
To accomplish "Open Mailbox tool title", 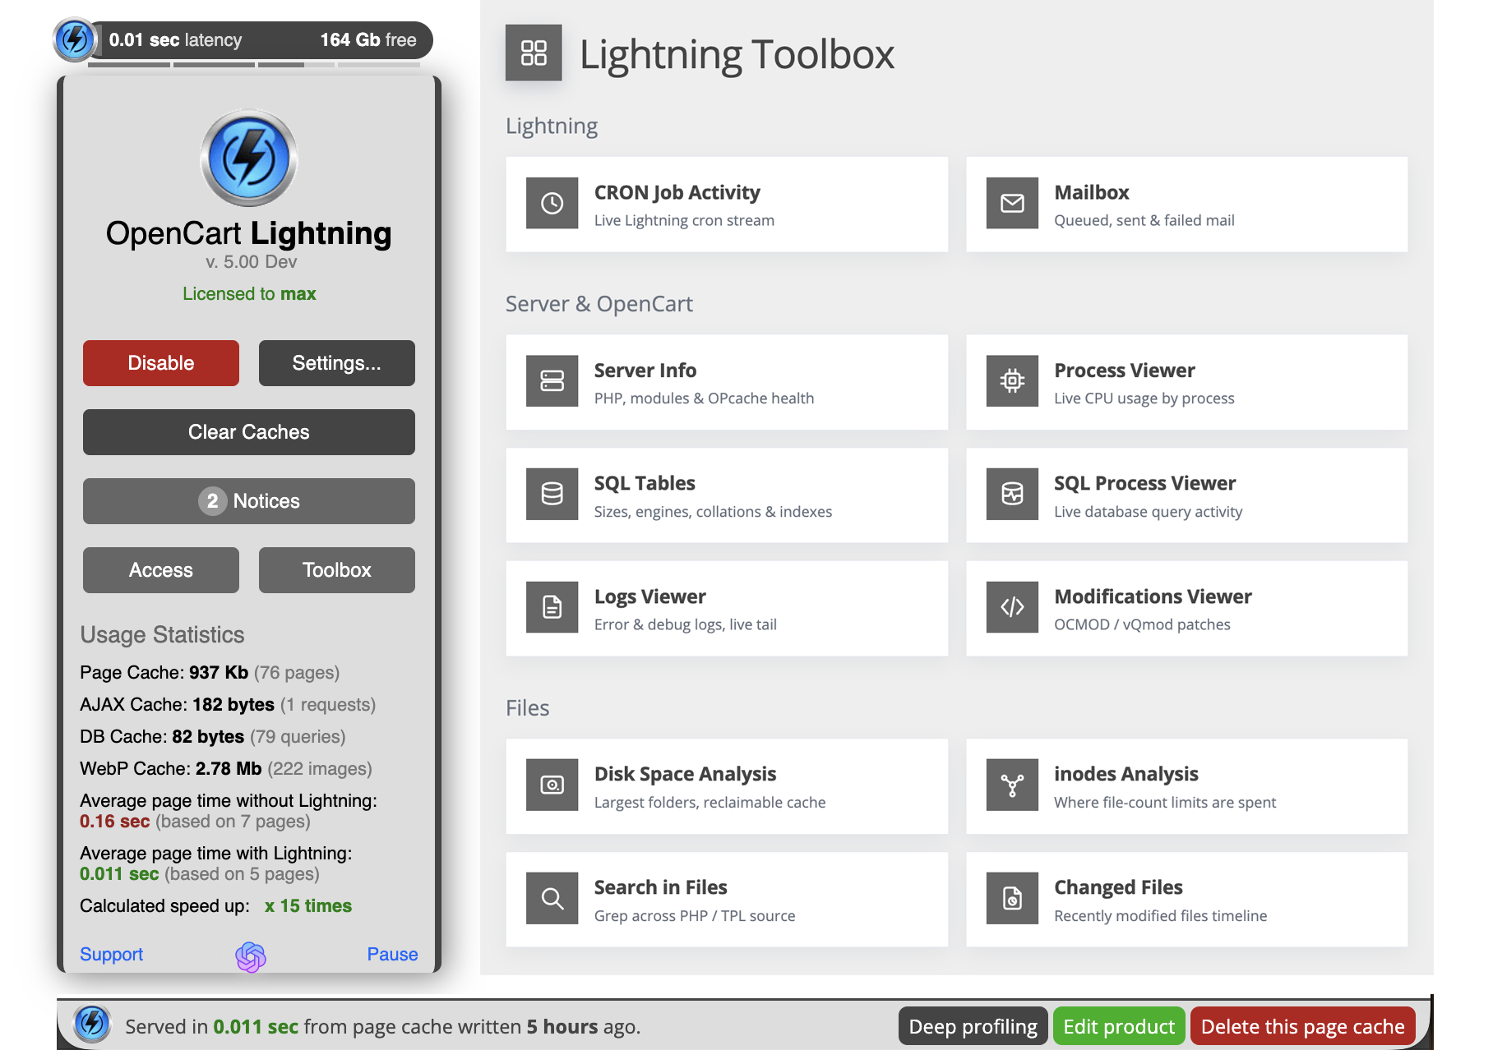I will click(x=1092, y=192).
